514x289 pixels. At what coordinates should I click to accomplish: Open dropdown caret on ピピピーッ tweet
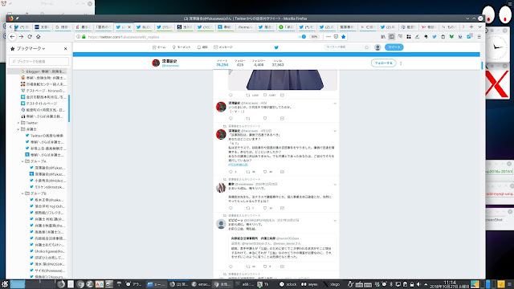coord(335,221)
